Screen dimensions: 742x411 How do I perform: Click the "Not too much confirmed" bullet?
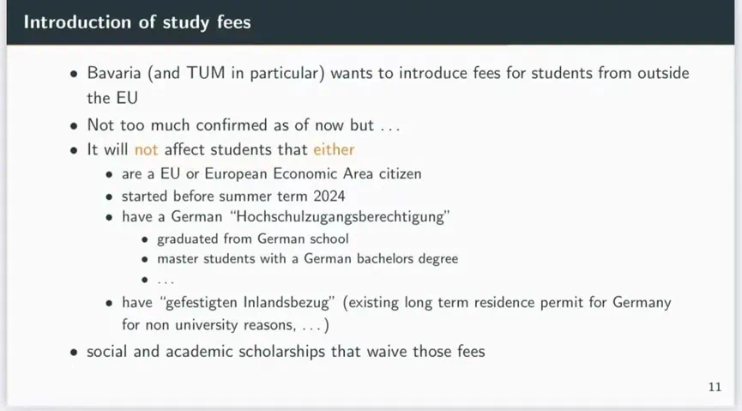(244, 125)
